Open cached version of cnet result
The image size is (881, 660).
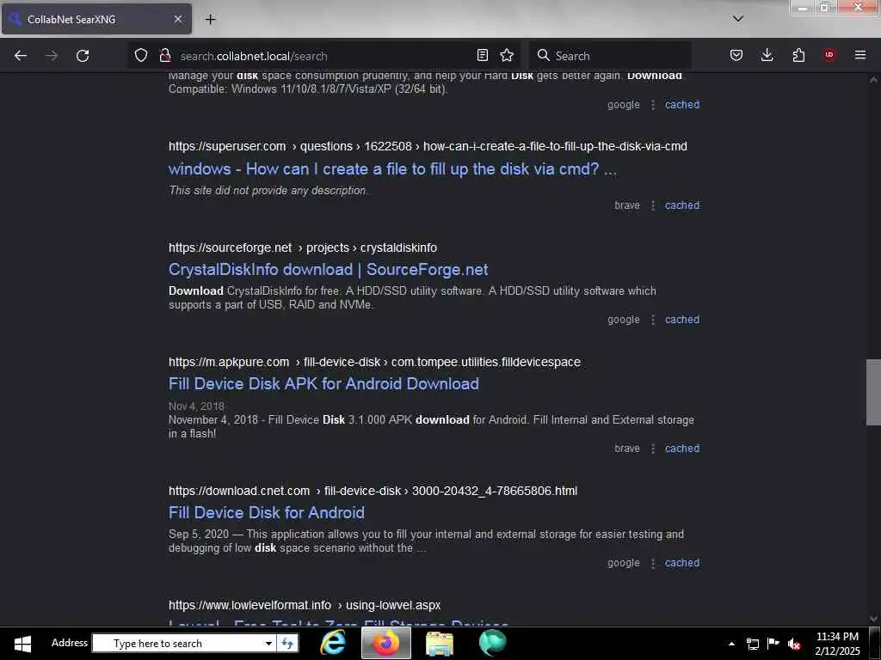coord(682,563)
